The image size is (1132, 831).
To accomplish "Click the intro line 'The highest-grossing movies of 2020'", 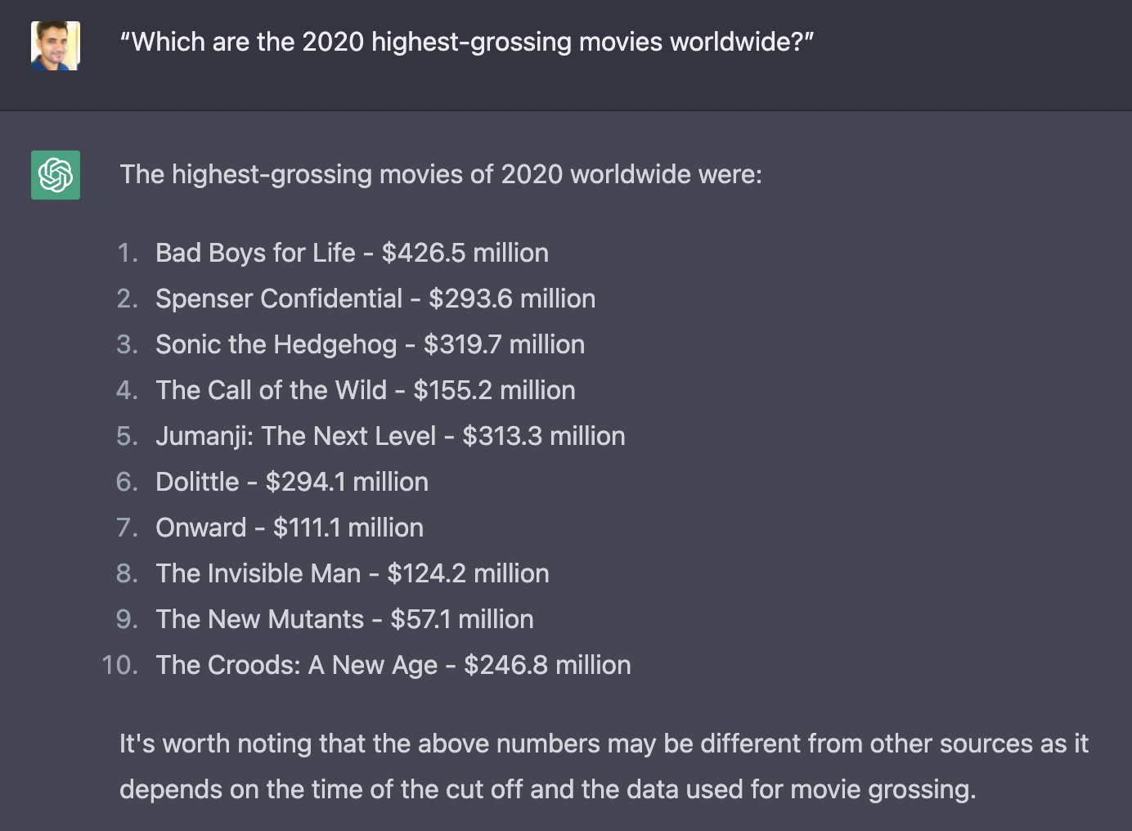I will pyautogui.click(x=440, y=174).
